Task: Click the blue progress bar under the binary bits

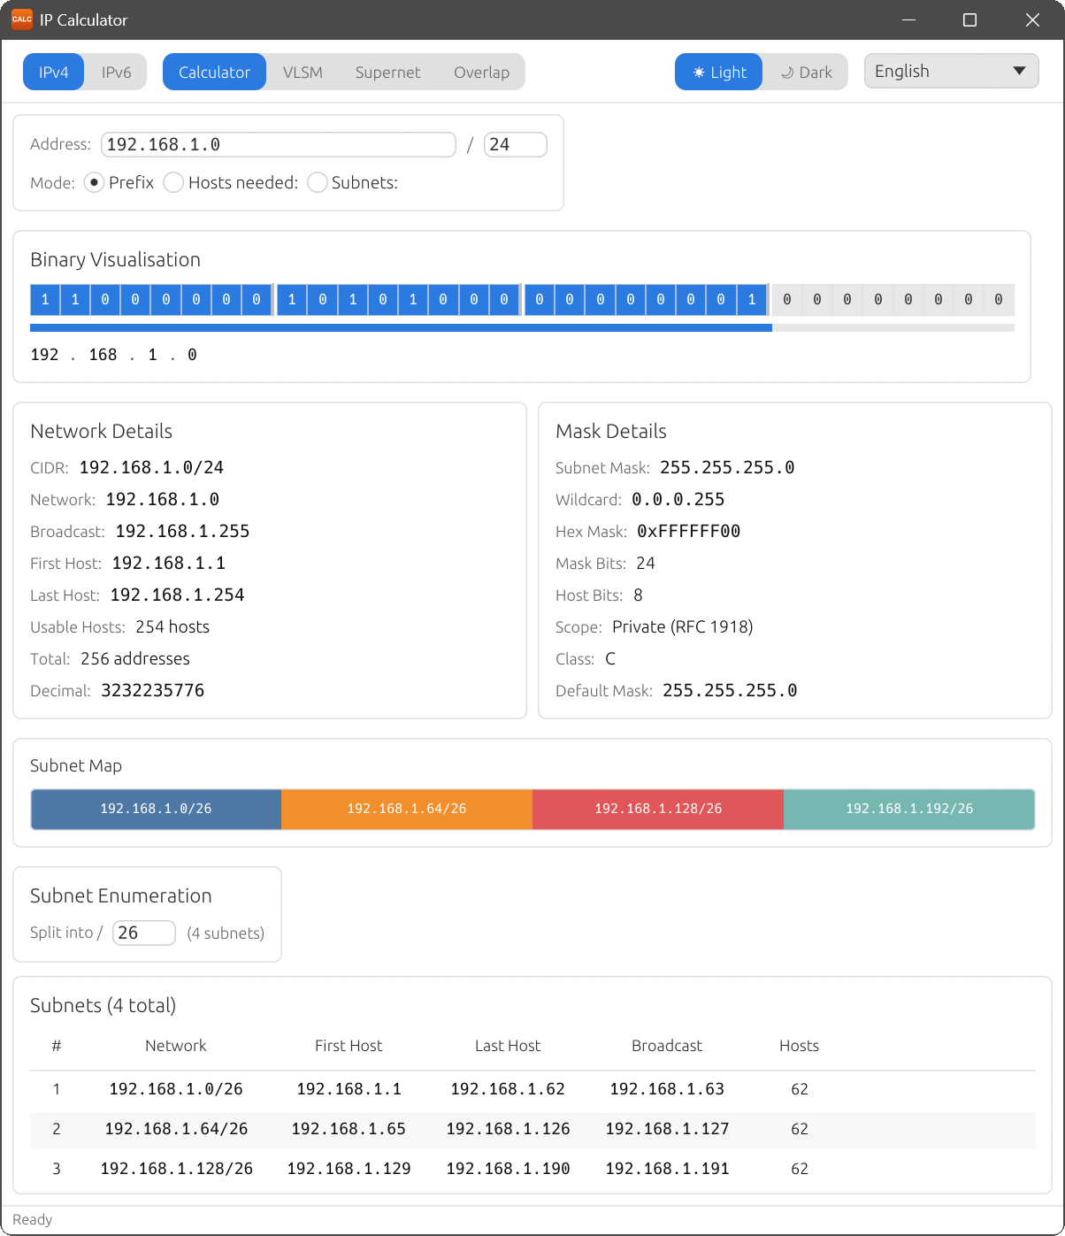Action: click(x=398, y=327)
